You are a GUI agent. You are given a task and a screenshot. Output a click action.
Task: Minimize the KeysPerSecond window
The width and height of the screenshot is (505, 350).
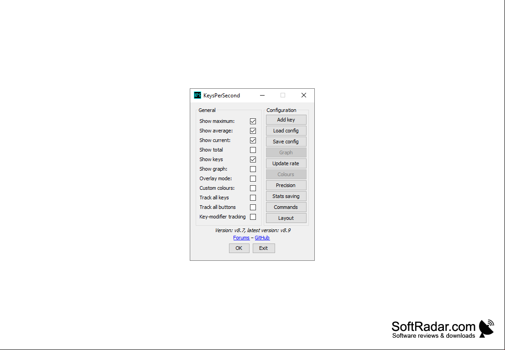[x=262, y=95]
